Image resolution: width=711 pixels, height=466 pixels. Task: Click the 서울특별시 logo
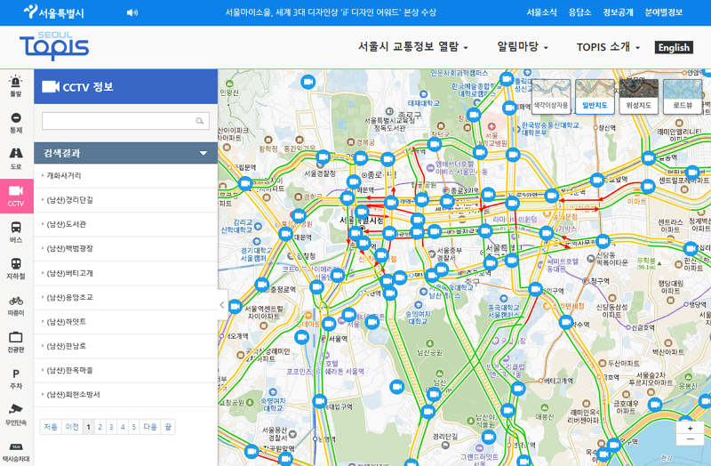point(53,12)
